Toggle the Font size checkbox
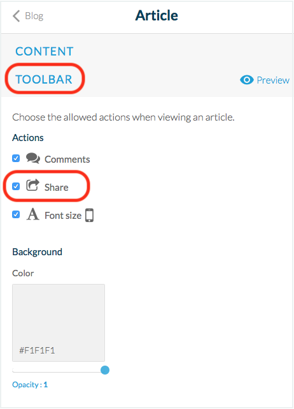Viewport: 294px width, 409px height. [16, 214]
